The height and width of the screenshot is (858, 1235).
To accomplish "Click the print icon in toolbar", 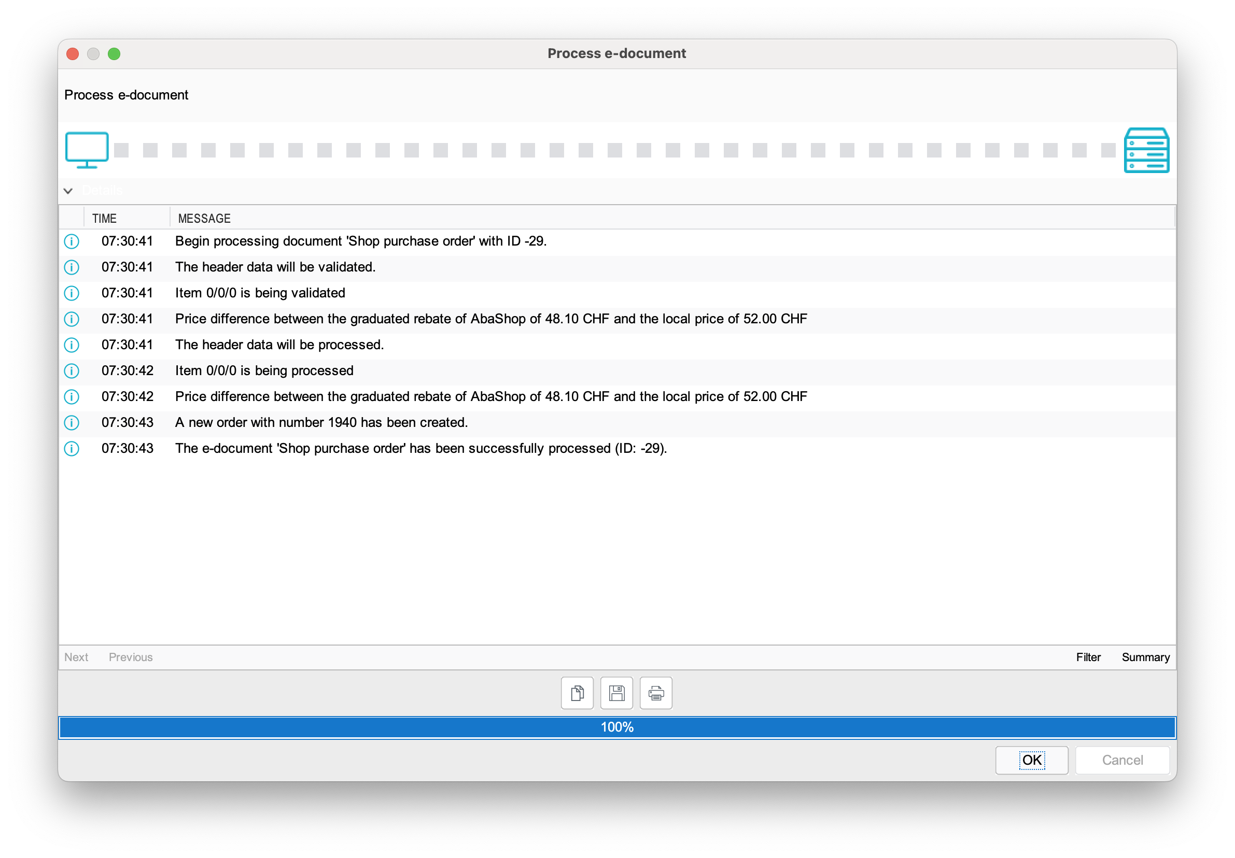I will pos(657,694).
